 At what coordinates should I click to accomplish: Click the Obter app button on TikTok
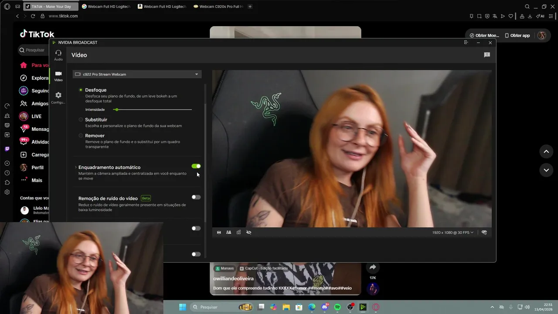tap(517, 35)
